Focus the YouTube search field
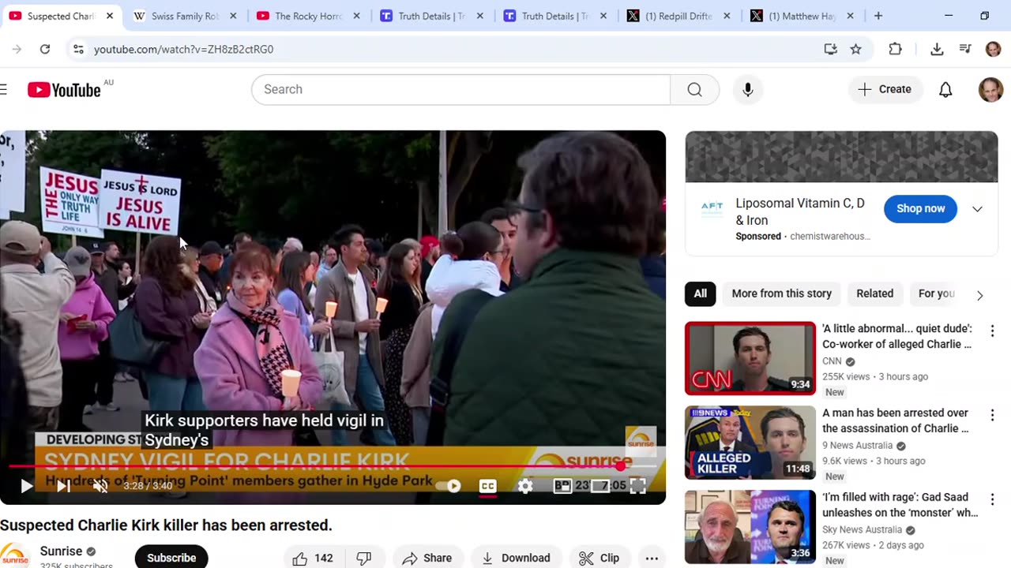The height and width of the screenshot is (568, 1011). coord(460,89)
